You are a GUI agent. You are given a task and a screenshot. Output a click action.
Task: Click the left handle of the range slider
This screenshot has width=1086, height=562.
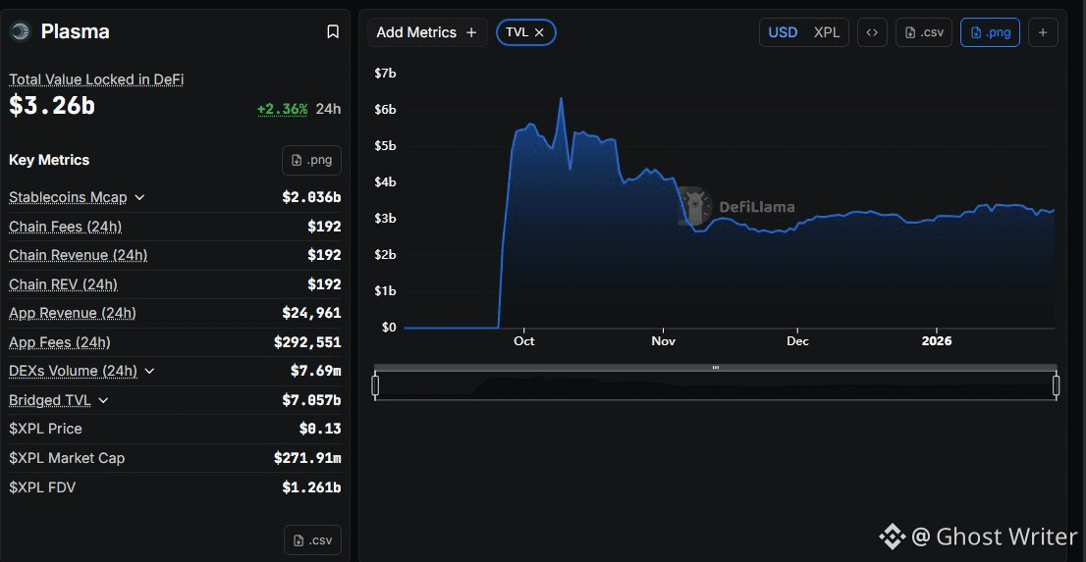[x=375, y=385]
